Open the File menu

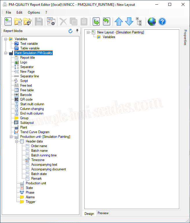point(8,13)
